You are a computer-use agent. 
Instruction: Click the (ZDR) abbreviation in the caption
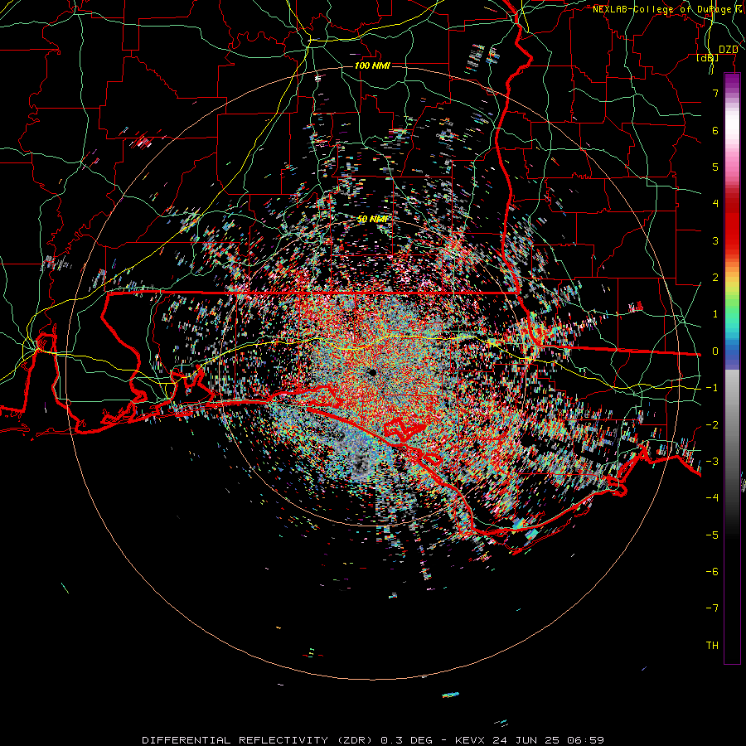tap(356, 740)
